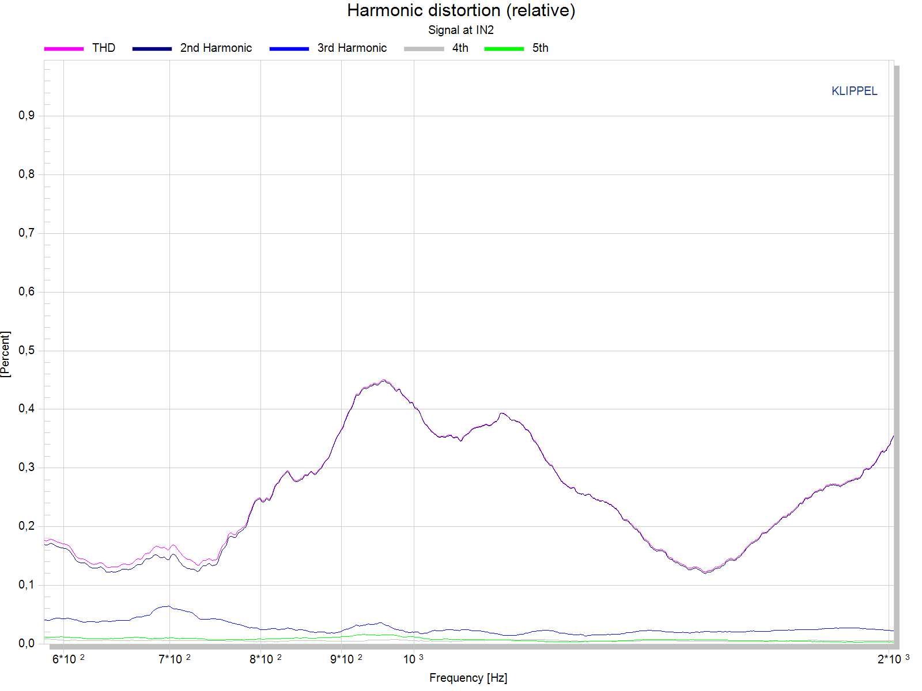The height and width of the screenshot is (691, 922).
Task: Select the 3rd Harmonic legend label
Action: 352,48
